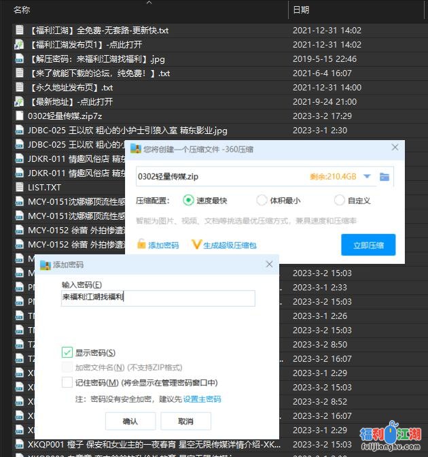428x457 pixels.
Task: Click the 【永久地址发布页】.txt file icon
Action: tap(19, 87)
